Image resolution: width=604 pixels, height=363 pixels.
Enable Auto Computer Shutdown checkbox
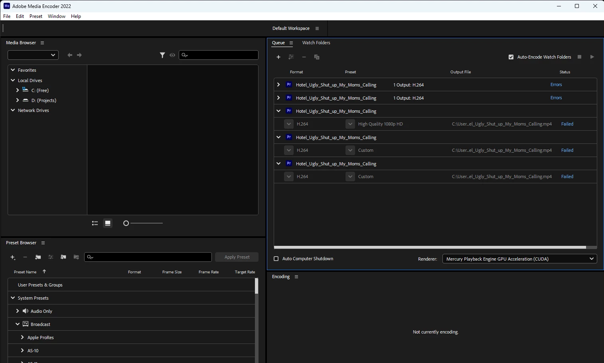click(x=276, y=259)
